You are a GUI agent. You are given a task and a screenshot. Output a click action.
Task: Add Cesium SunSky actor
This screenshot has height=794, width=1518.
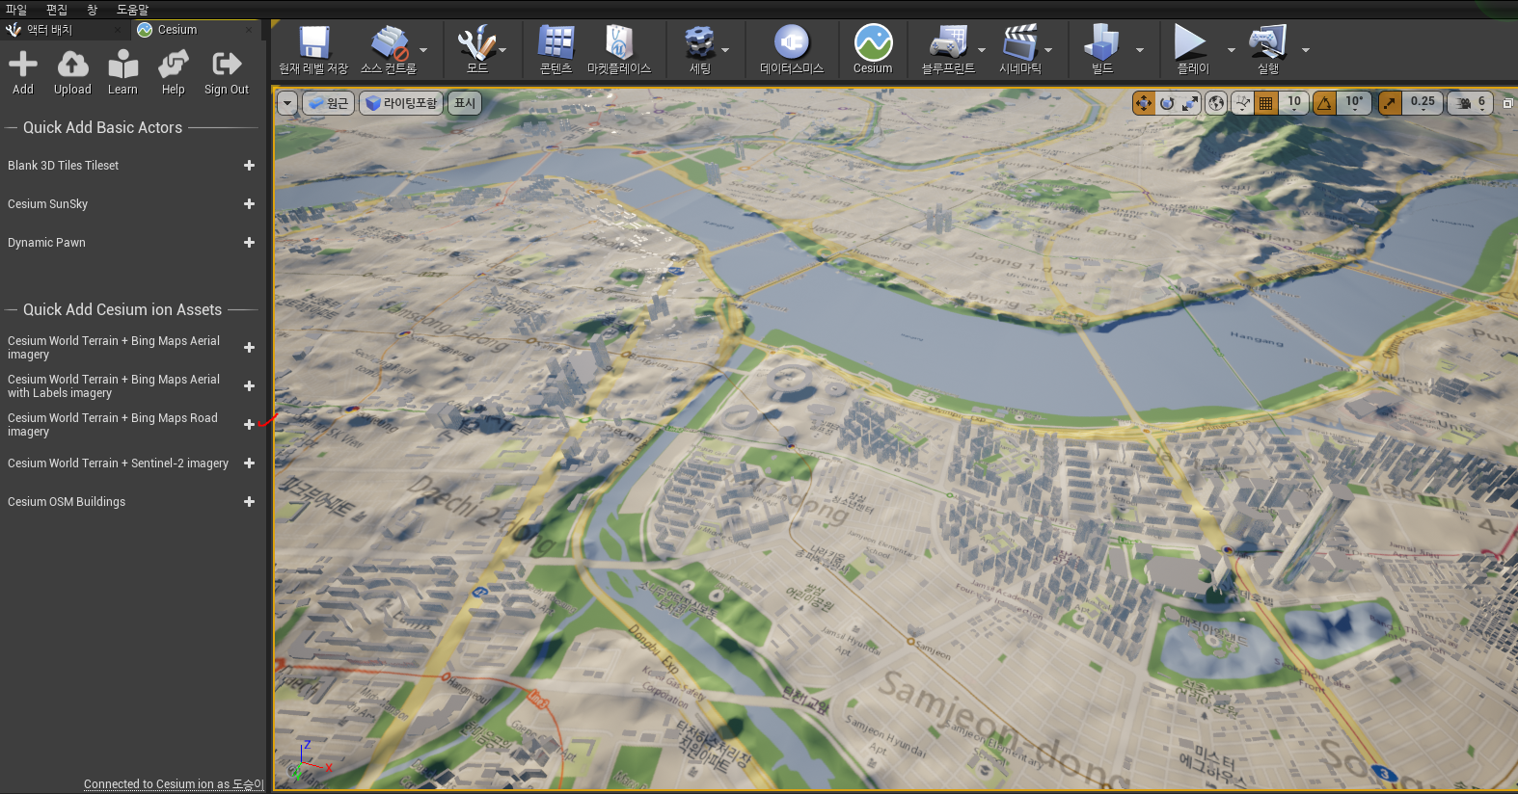click(249, 204)
